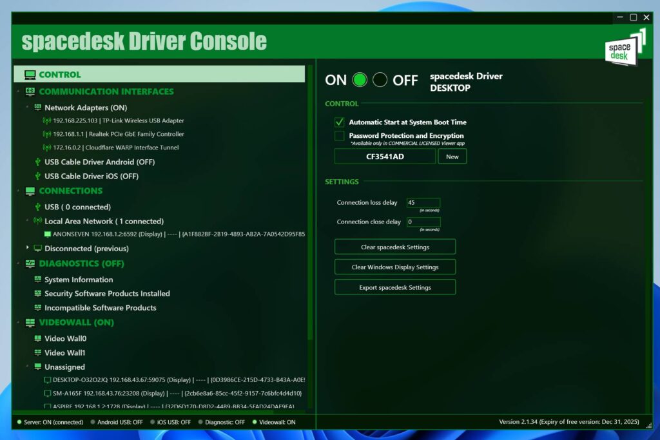
Task: Click the Server: ON (connected) status
Action: [x=50, y=423]
